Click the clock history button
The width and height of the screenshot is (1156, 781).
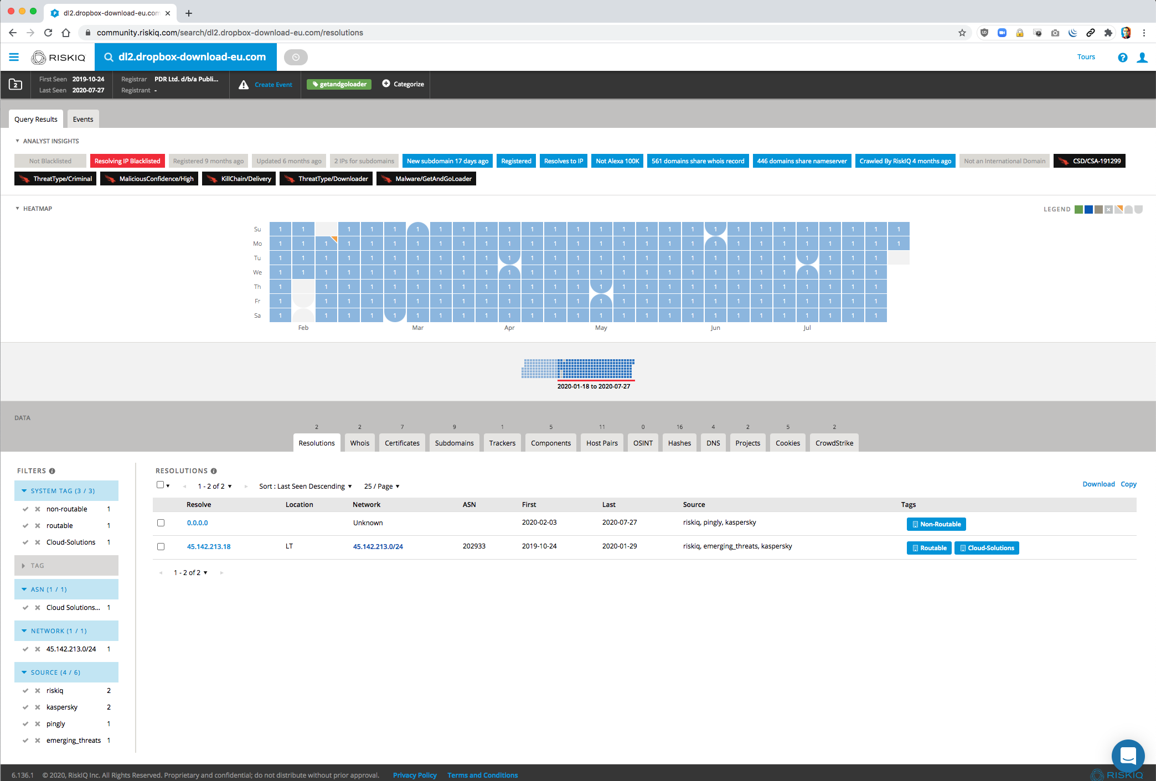pyautogui.click(x=296, y=57)
